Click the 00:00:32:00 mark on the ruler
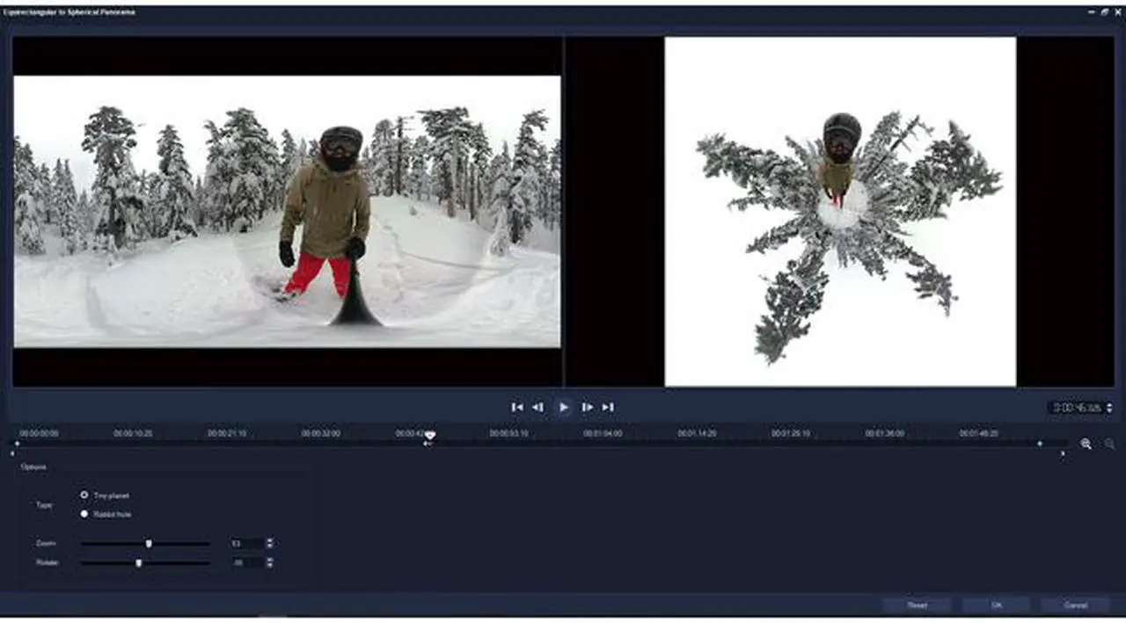The height and width of the screenshot is (623, 1126). (x=321, y=433)
